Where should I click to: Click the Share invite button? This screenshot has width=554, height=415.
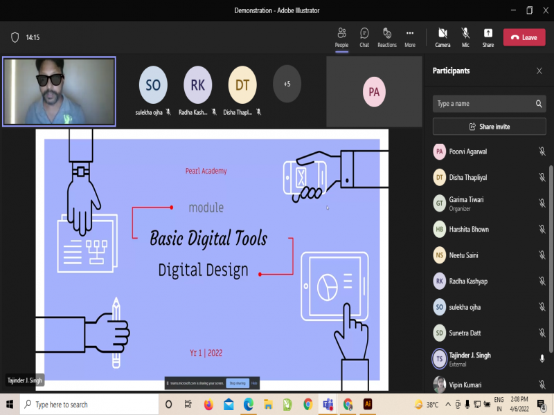pyautogui.click(x=489, y=127)
